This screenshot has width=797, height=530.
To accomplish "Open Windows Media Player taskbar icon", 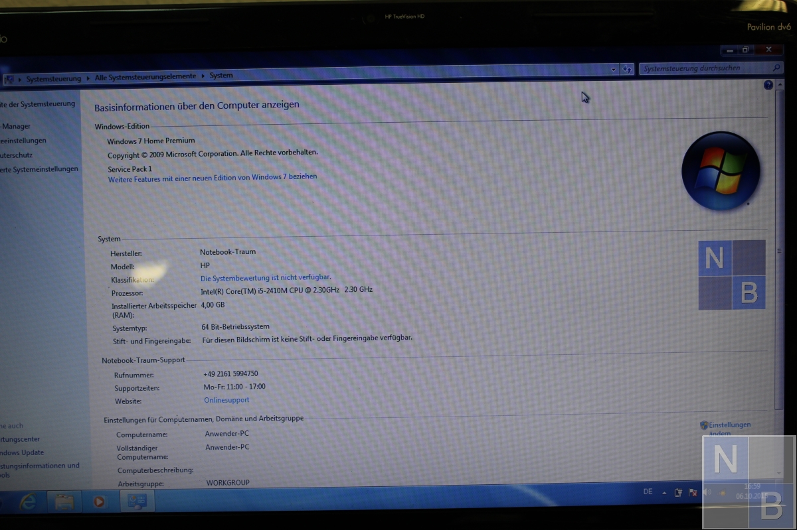I will coord(99,501).
